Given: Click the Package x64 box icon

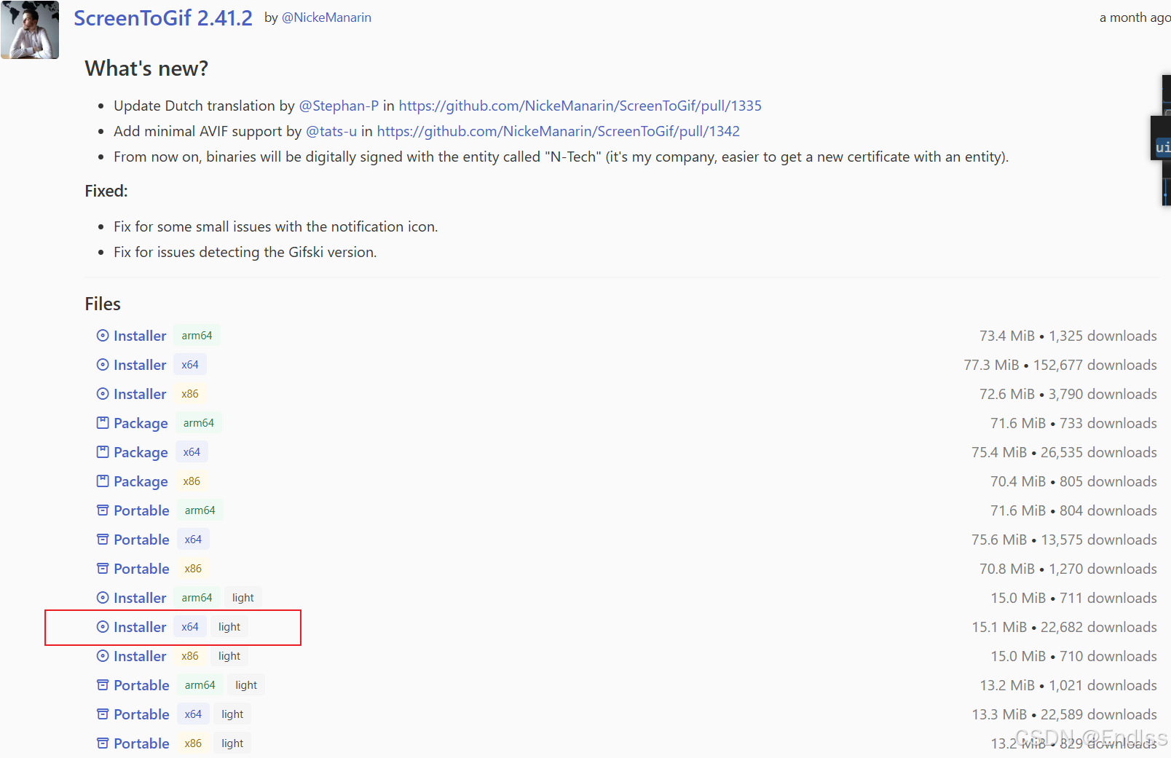Looking at the screenshot, I should point(103,452).
